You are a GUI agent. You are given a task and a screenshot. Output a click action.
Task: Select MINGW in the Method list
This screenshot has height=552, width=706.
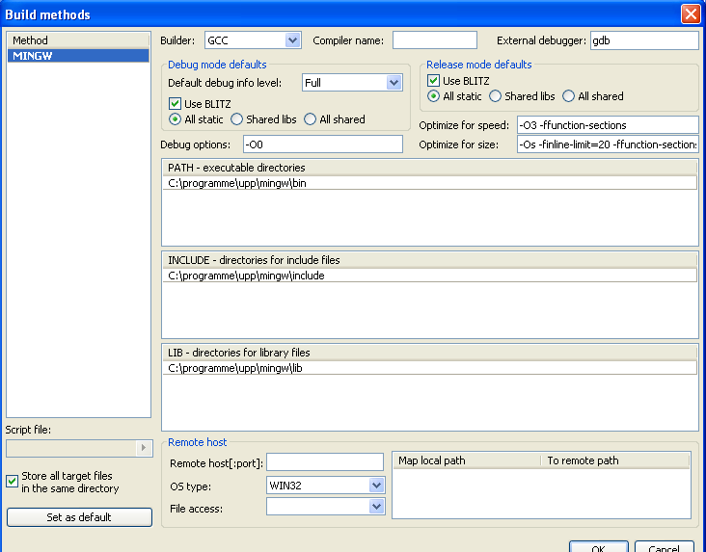(77, 56)
